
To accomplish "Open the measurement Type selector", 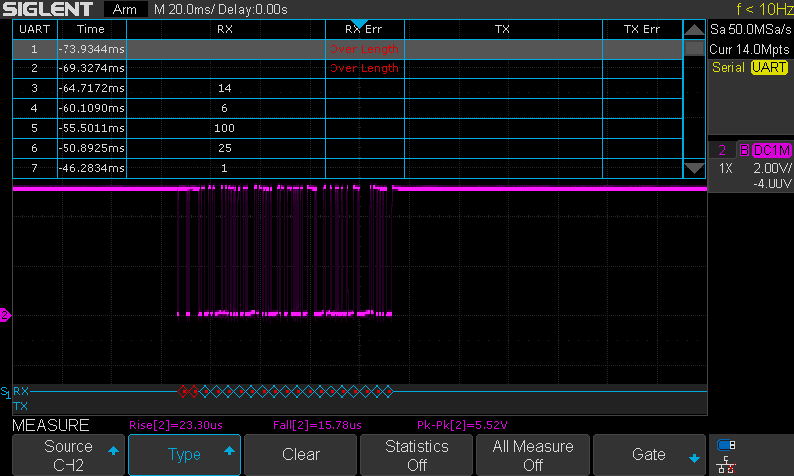I will tap(185, 455).
